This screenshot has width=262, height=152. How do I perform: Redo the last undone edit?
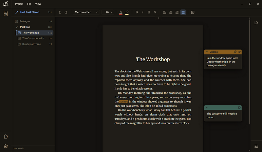(66, 12)
